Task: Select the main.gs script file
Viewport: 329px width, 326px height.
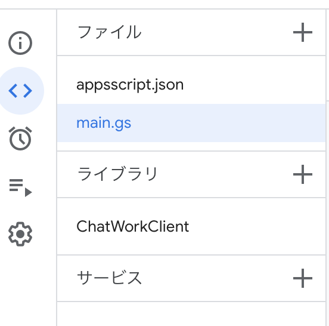Action: (x=191, y=123)
